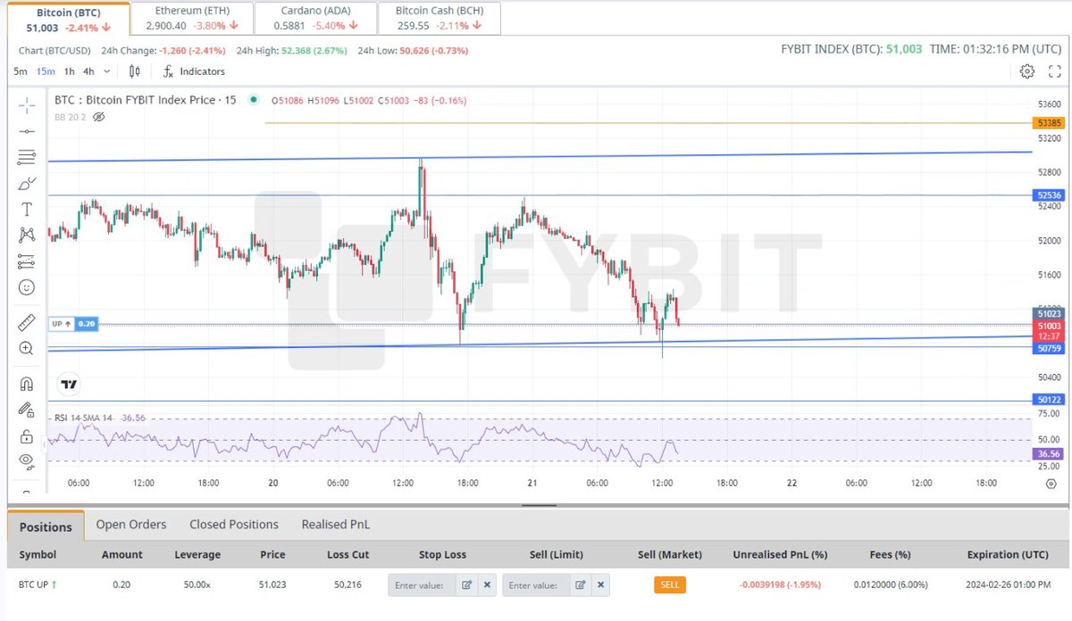Click the Sell (Limit) edit icon

pyautogui.click(x=581, y=585)
